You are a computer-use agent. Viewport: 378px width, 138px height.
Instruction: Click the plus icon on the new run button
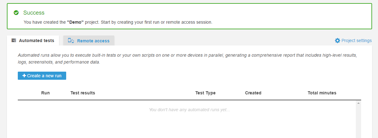pyautogui.click(x=24, y=76)
